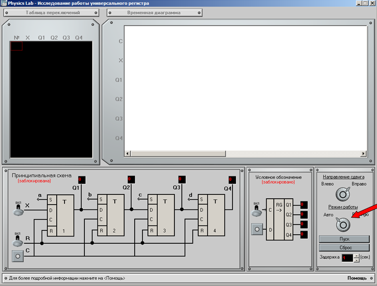
Task: Click the Q2 indicator in the schematic
Action: tap(131, 179)
